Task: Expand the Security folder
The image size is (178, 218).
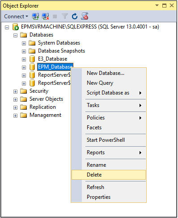Action: (x=15, y=91)
